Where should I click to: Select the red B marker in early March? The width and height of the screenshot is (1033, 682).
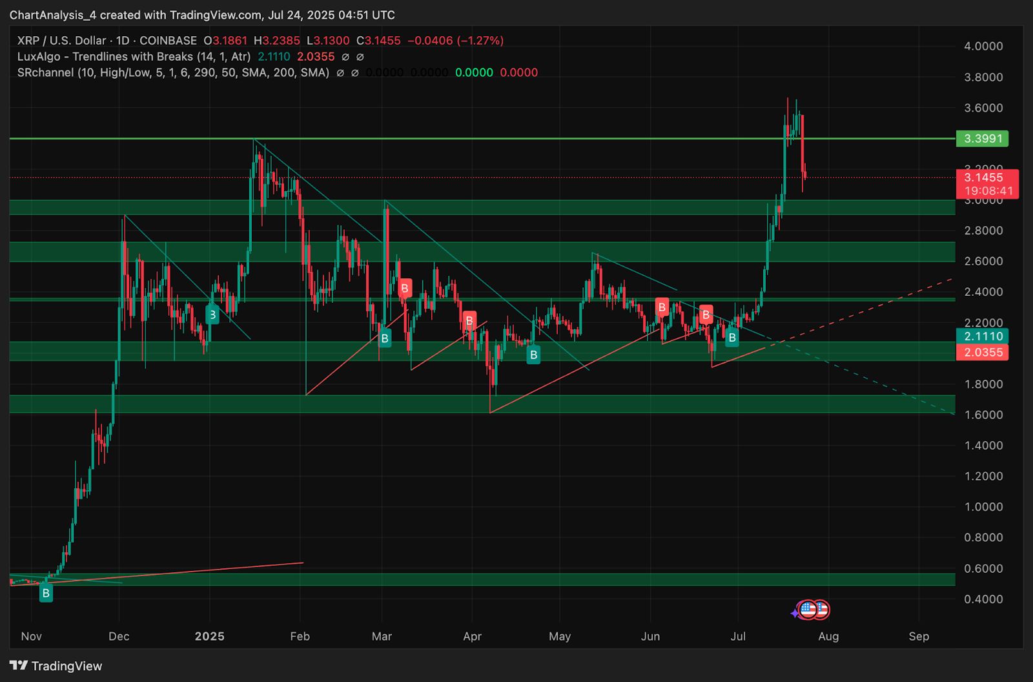click(x=405, y=288)
